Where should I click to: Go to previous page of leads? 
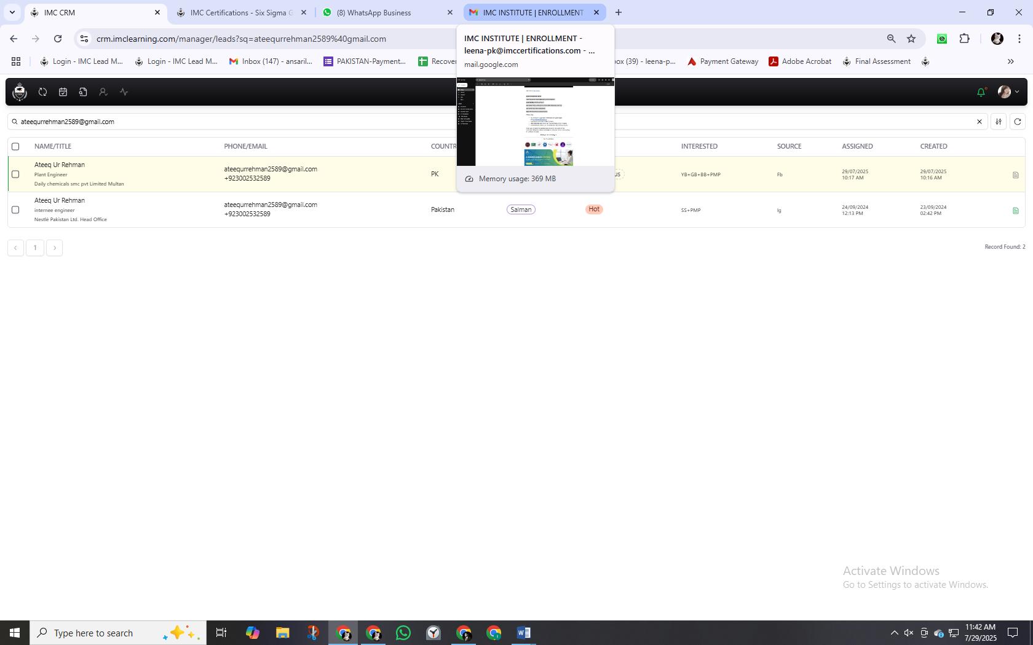pyautogui.click(x=15, y=248)
